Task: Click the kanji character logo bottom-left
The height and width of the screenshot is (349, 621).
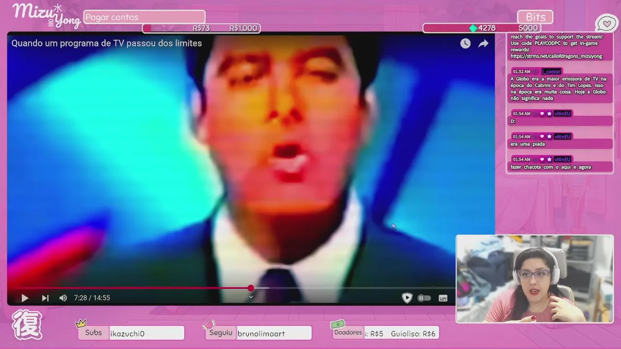Action: 27,325
